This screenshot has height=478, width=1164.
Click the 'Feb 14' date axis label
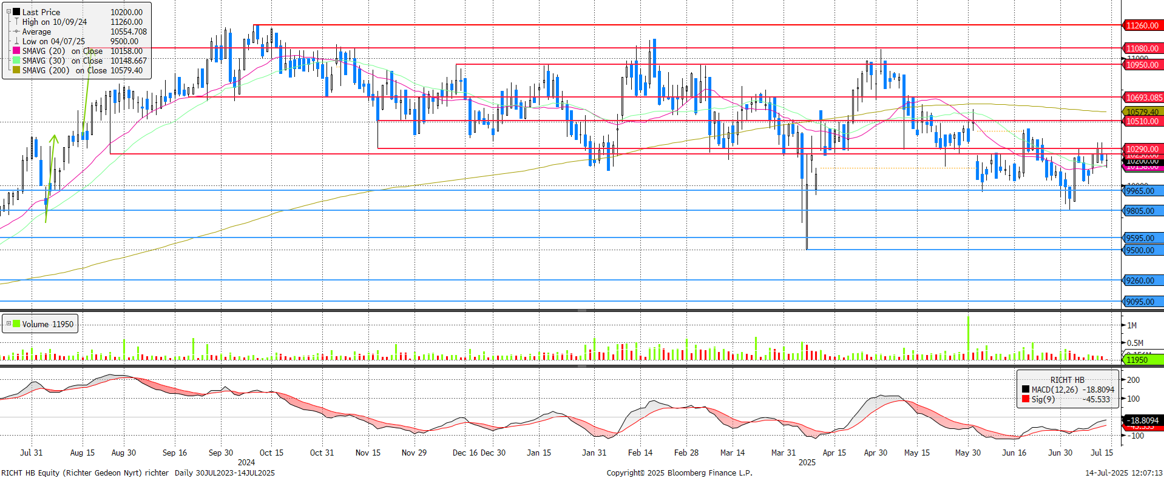pyautogui.click(x=640, y=453)
